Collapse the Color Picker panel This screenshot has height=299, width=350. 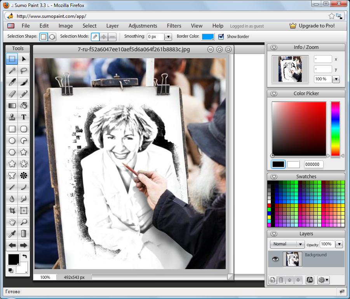point(274,94)
